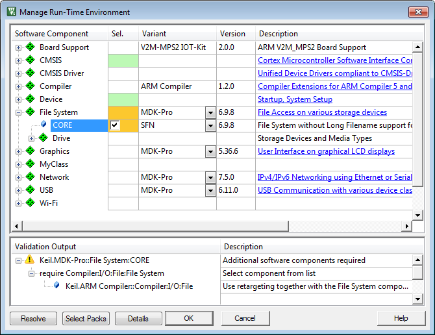This screenshot has height=335, width=435.
Task: Click the Graphics component icon
Action: click(30, 151)
